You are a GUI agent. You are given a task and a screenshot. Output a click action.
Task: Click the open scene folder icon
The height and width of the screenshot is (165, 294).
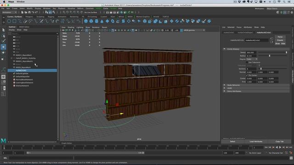26,12
